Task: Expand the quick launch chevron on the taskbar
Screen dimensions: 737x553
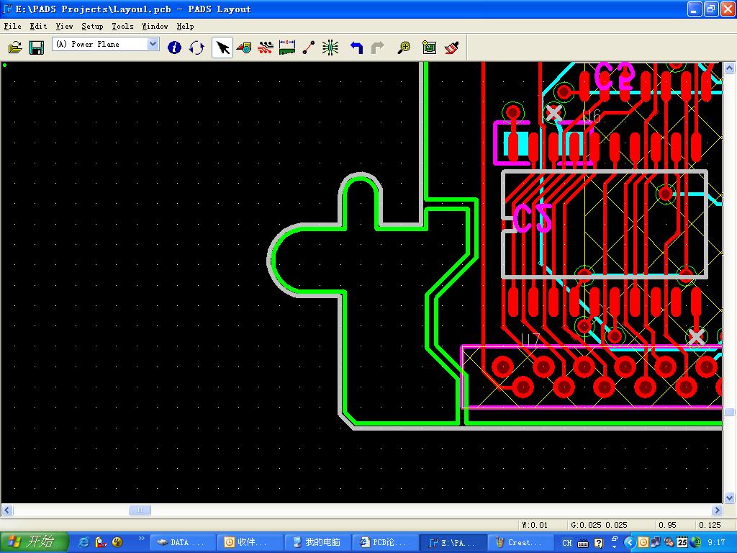Action: (x=141, y=538)
